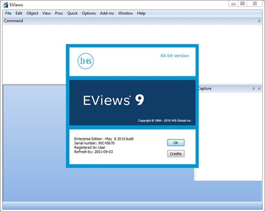The height and width of the screenshot is (212, 265).
Task: Open the Object menu
Action: (32, 13)
